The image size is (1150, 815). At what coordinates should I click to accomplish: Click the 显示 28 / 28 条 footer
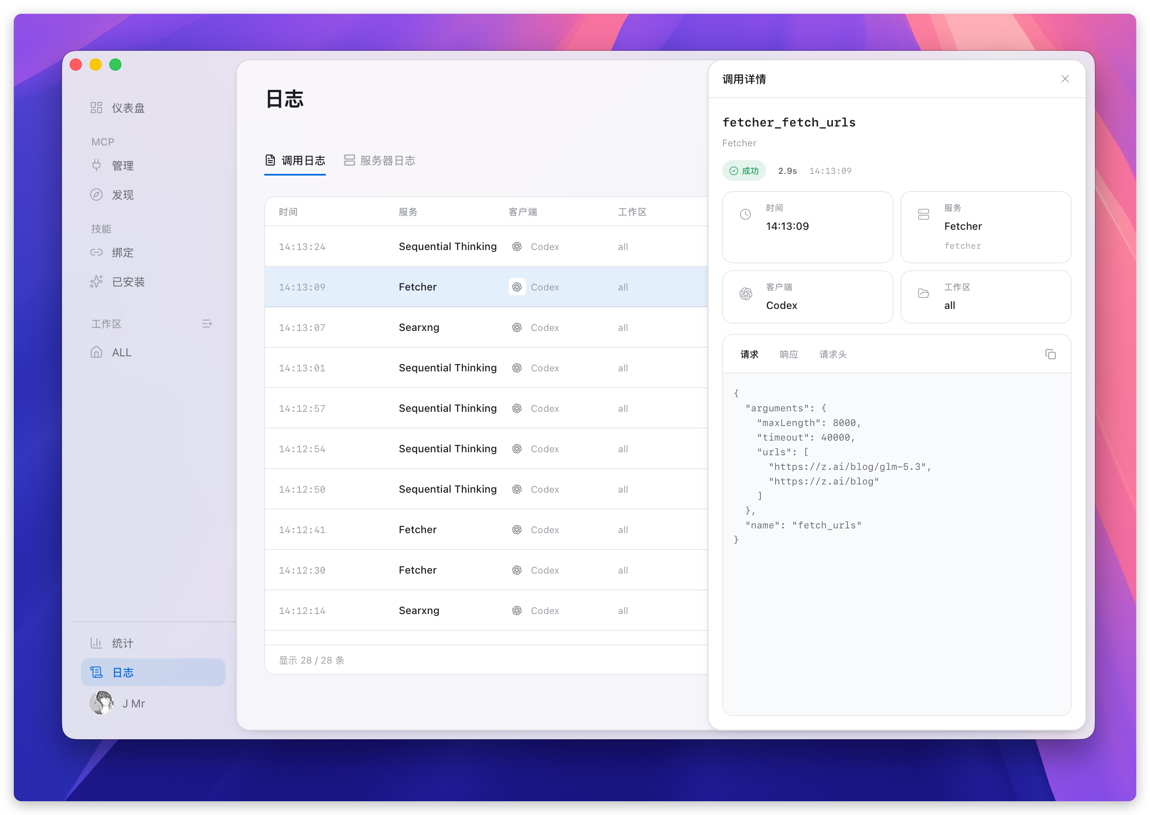pyautogui.click(x=312, y=660)
